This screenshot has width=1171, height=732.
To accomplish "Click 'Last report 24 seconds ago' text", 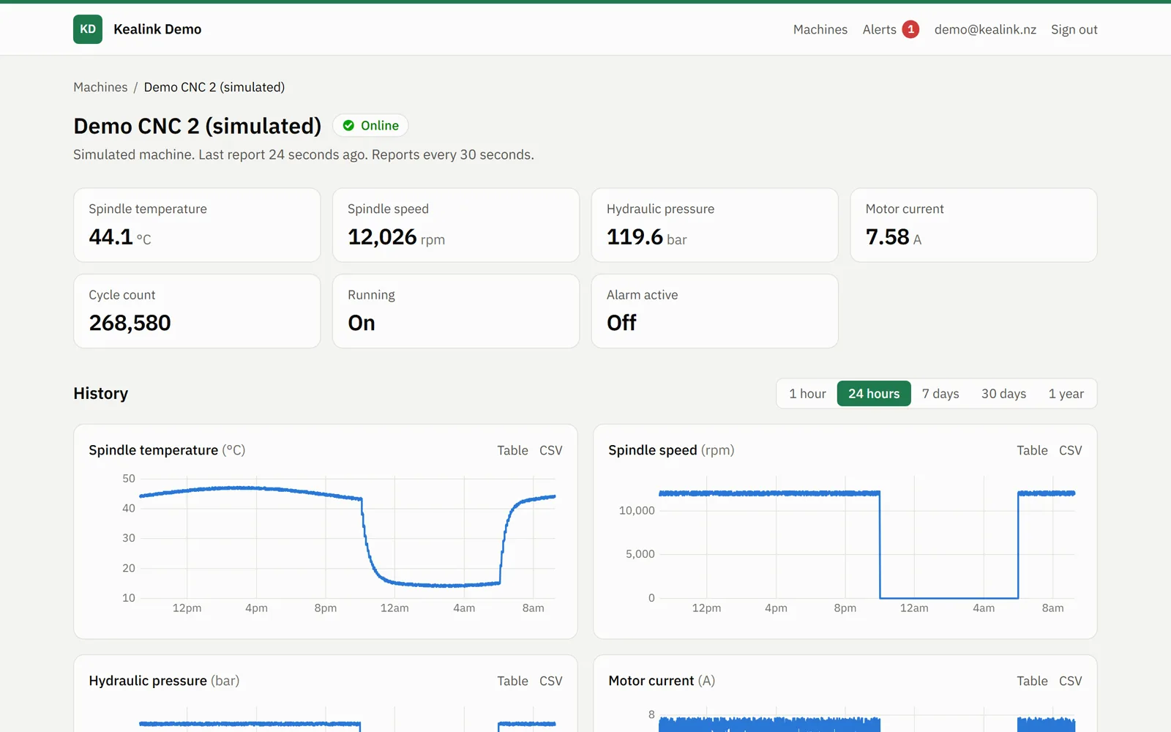I will [x=283, y=154].
